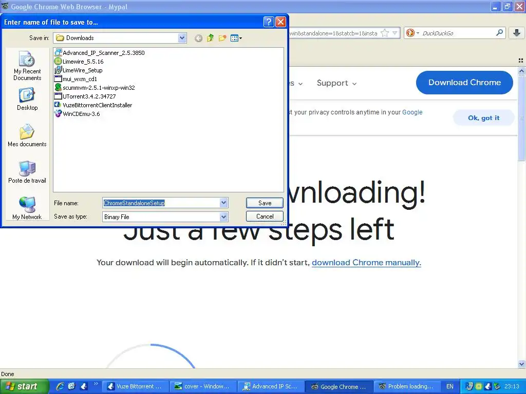Open the Support menu on Chrome page

coord(336,83)
